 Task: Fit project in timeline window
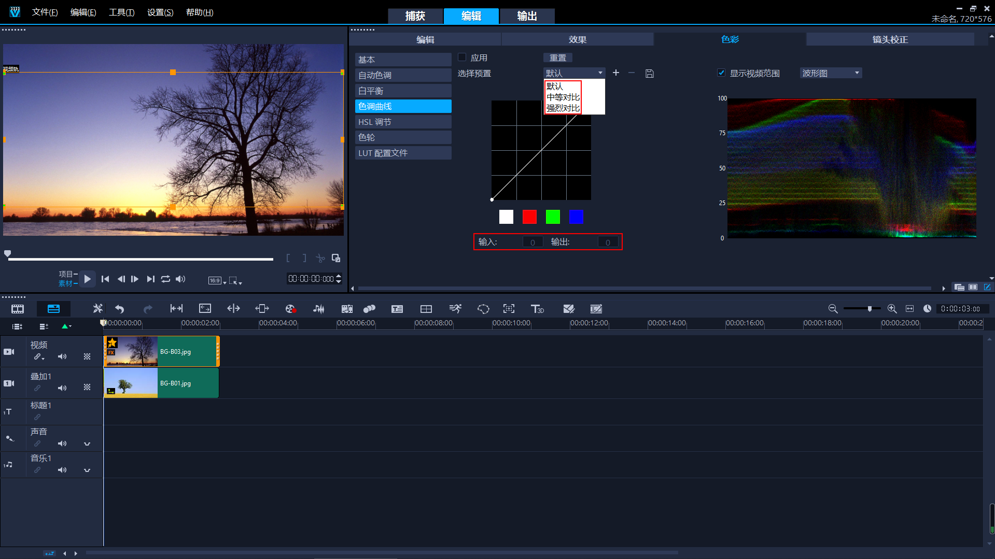click(x=909, y=309)
